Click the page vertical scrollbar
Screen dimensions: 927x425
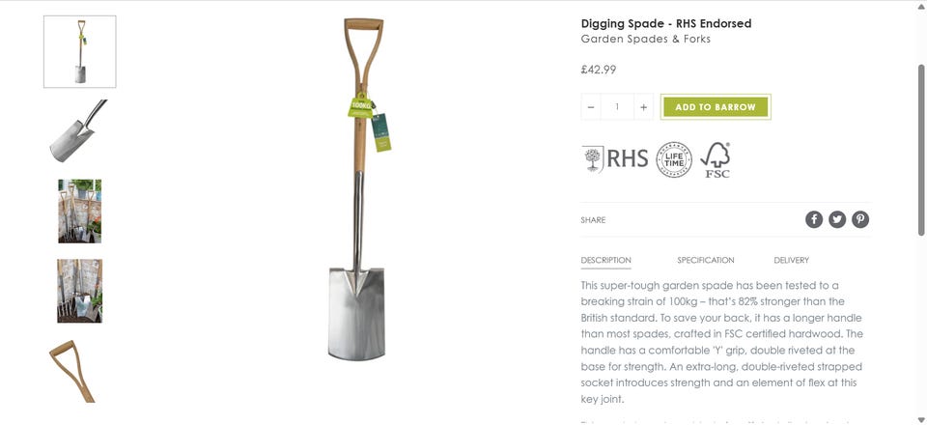[921, 212]
